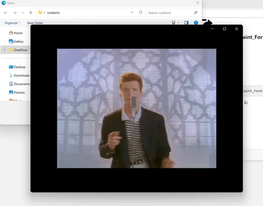Click the New folder button

tap(35, 23)
